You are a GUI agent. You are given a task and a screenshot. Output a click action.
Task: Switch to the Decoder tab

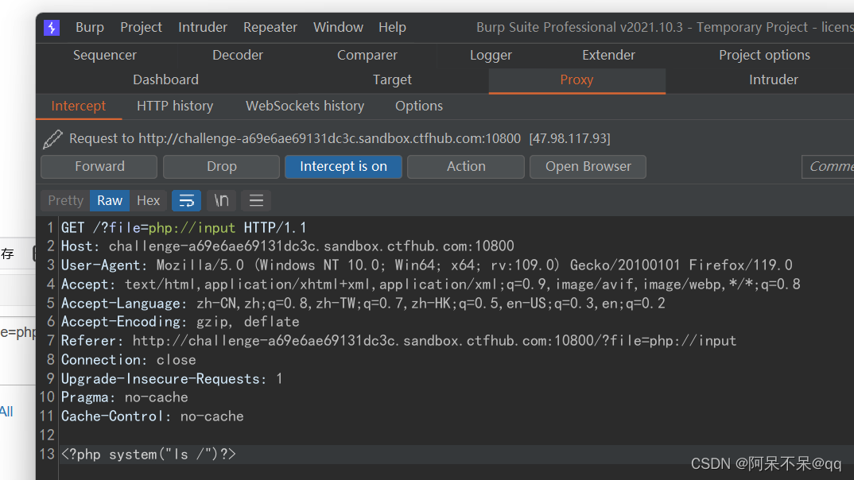coord(238,55)
